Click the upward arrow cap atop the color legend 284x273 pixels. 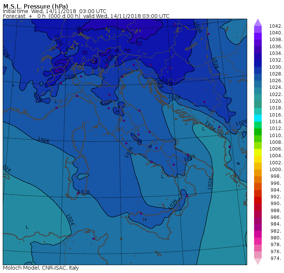(x=258, y=22)
